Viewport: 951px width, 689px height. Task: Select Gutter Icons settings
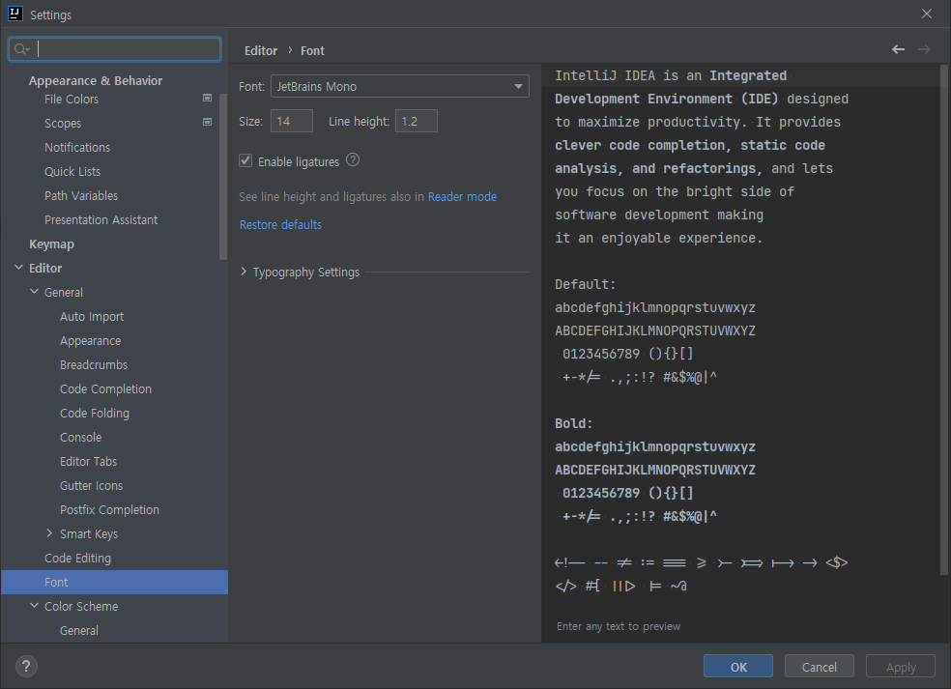tap(91, 486)
